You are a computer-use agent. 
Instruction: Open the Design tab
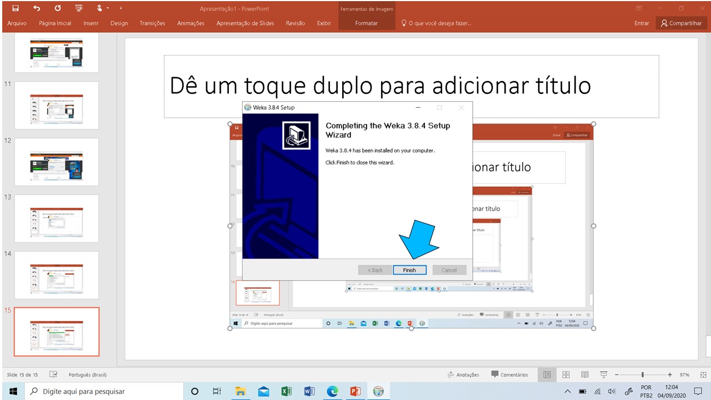(x=119, y=23)
